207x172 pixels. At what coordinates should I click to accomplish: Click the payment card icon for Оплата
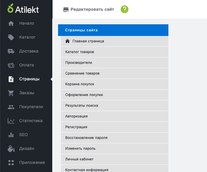(x=11, y=65)
